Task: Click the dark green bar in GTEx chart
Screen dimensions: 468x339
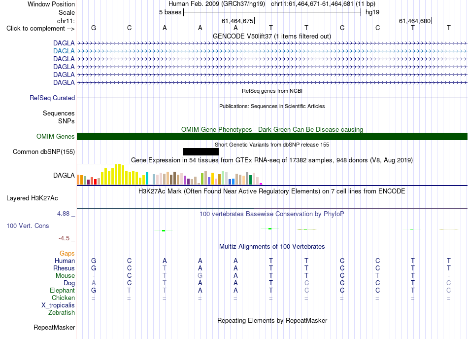Action: pos(250,180)
